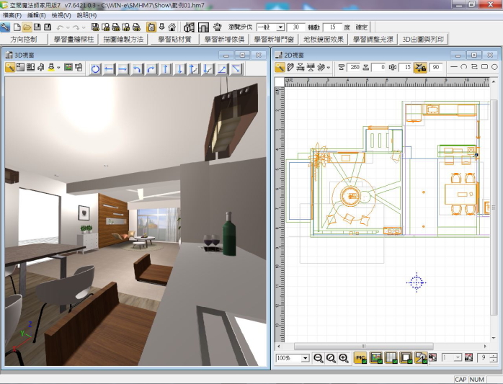Open the 檔案(F) menu
This screenshot has height=384, width=503.
click(x=12, y=15)
